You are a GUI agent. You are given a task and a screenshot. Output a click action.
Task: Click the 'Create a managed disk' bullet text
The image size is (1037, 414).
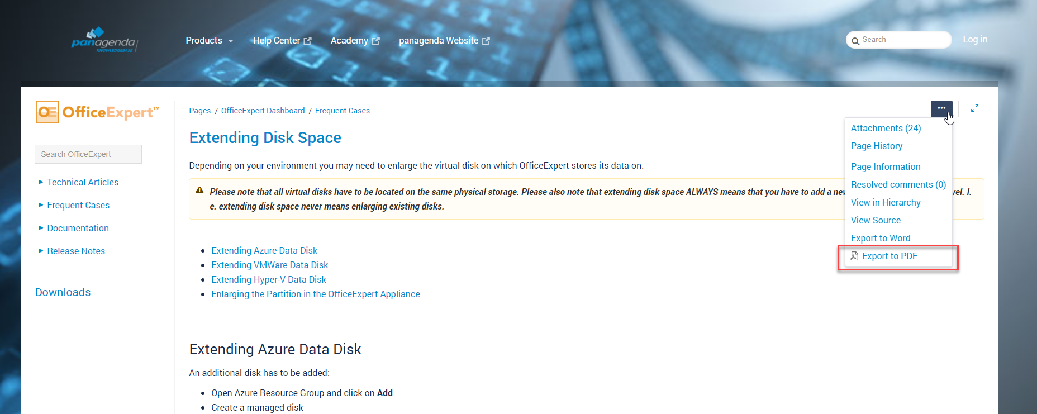click(x=257, y=407)
